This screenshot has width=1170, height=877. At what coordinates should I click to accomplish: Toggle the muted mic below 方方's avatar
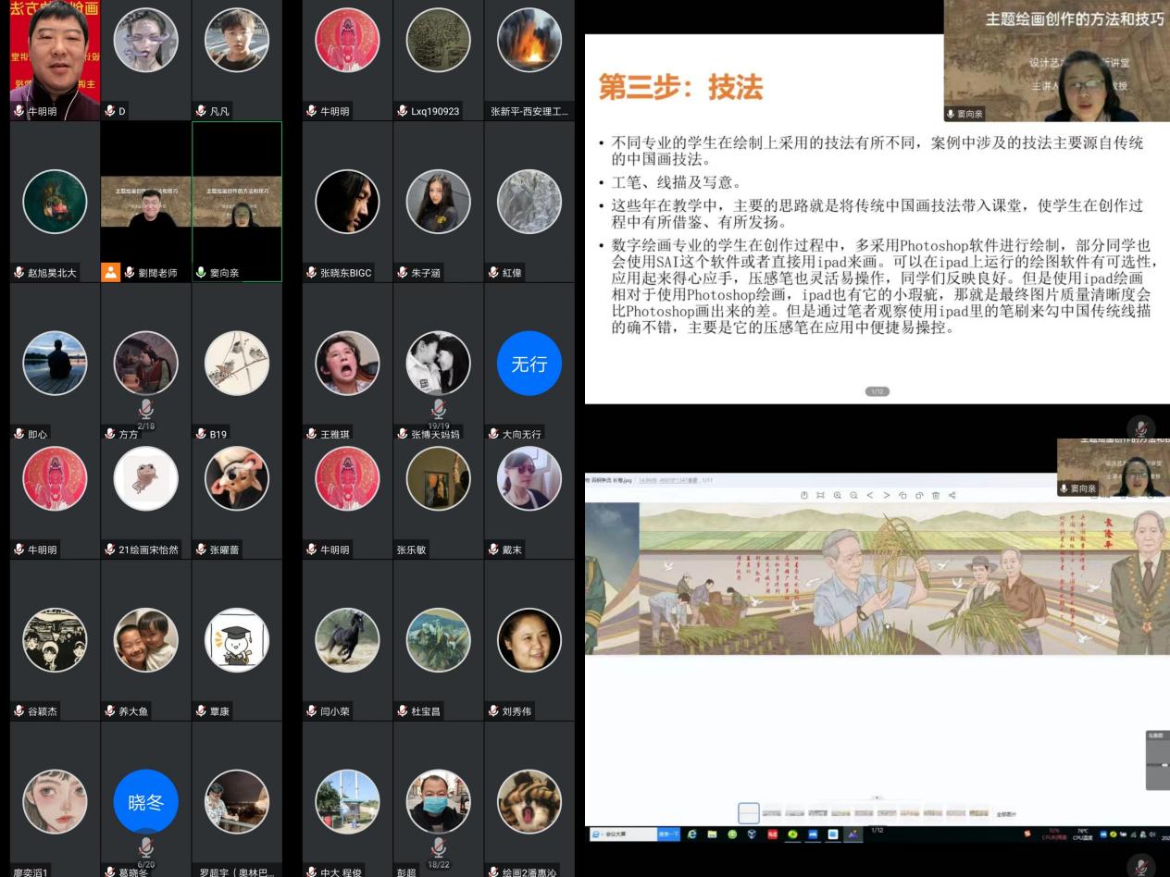pyautogui.click(x=145, y=409)
